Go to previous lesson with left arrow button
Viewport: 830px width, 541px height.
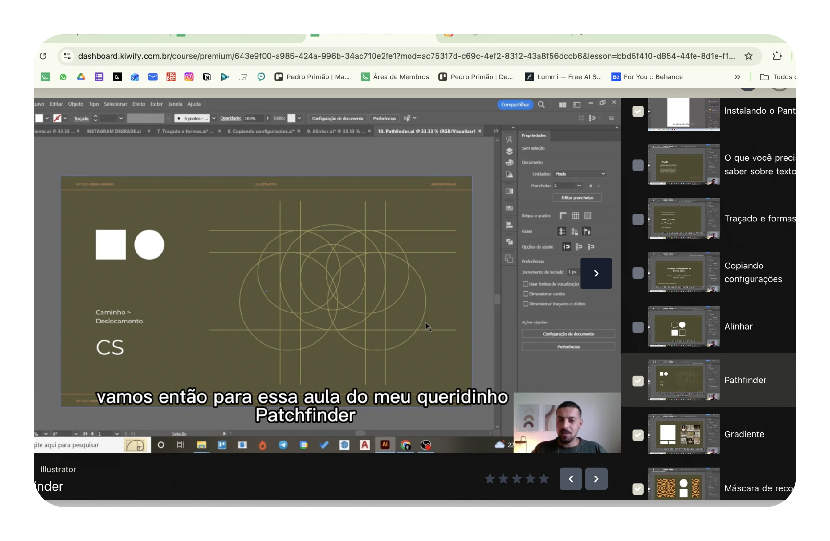pos(571,479)
